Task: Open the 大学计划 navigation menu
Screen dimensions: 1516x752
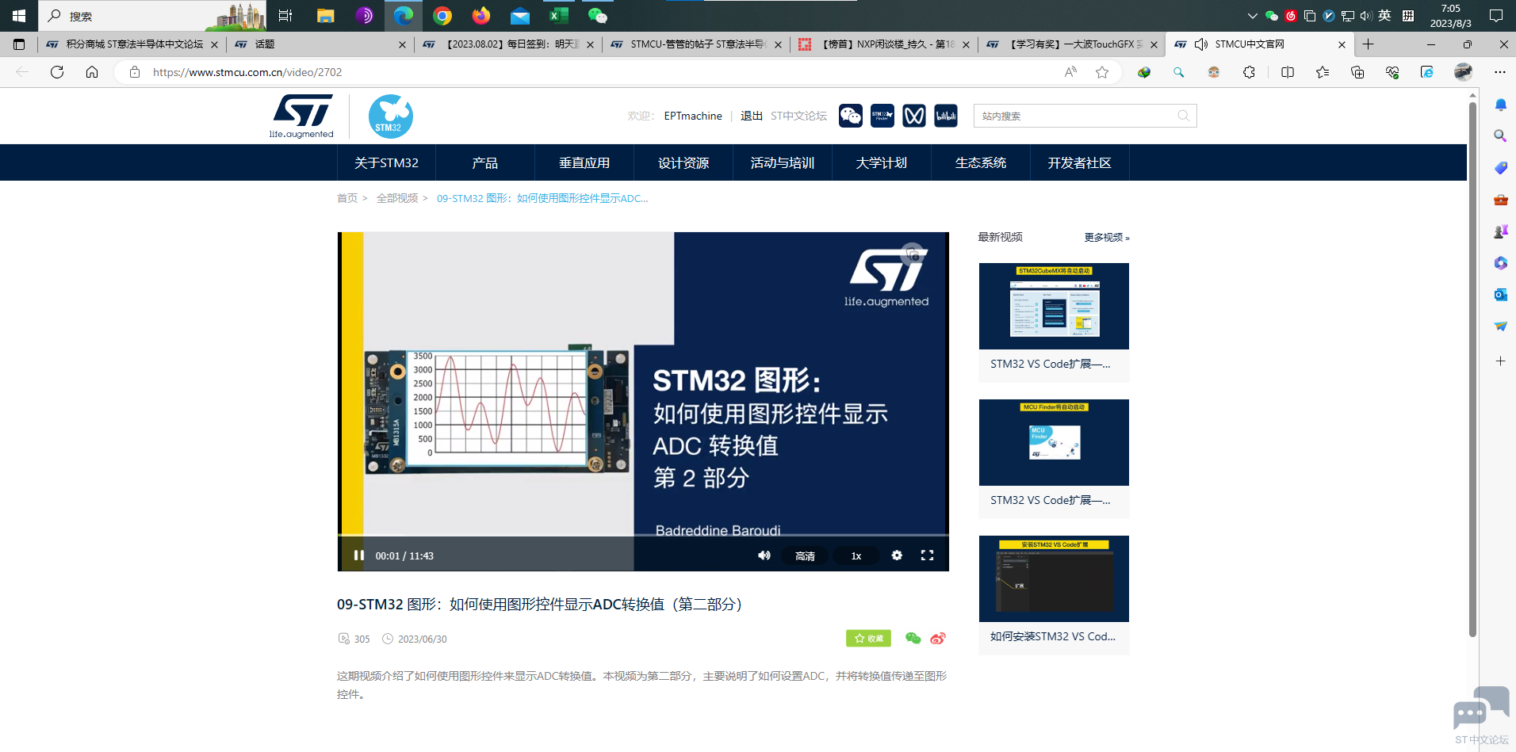Action: [882, 162]
